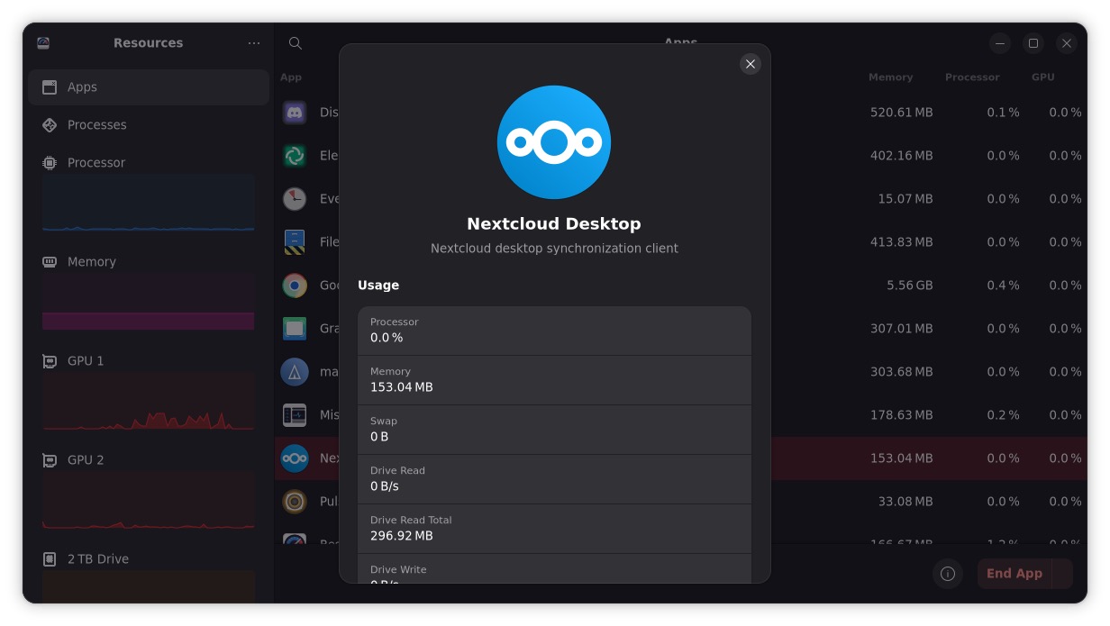Image resolution: width=1110 pixels, height=626 pixels.
Task: Switch to the Processes view
Action: [x=97, y=124]
